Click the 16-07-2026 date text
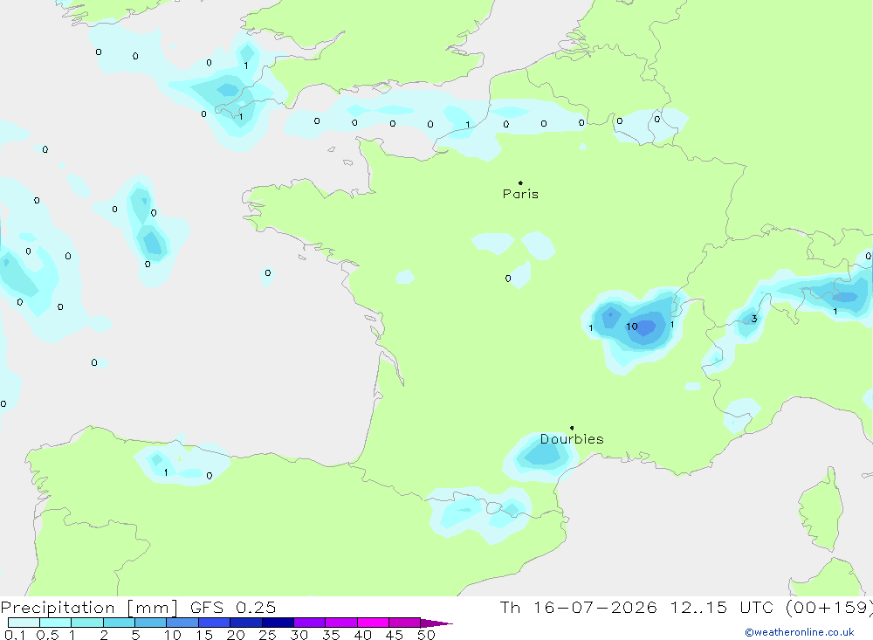The image size is (873, 640). (x=595, y=607)
